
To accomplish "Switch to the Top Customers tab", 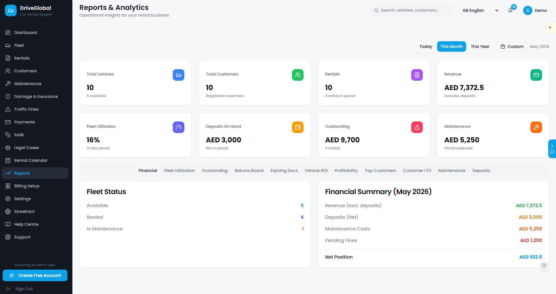I will 380,171.
